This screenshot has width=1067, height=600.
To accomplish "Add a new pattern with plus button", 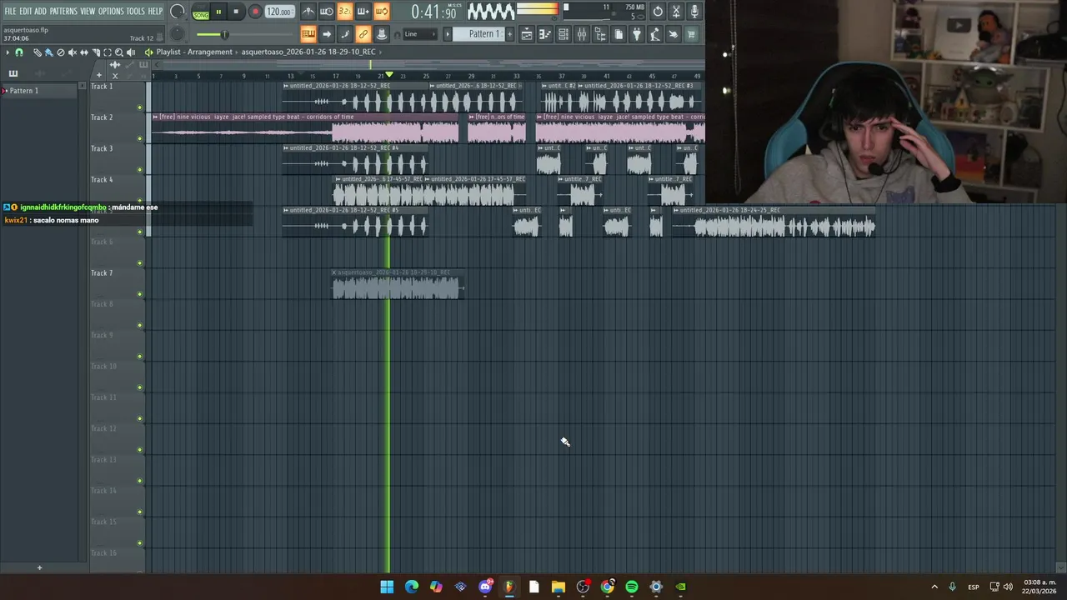I will pyautogui.click(x=509, y=34).
